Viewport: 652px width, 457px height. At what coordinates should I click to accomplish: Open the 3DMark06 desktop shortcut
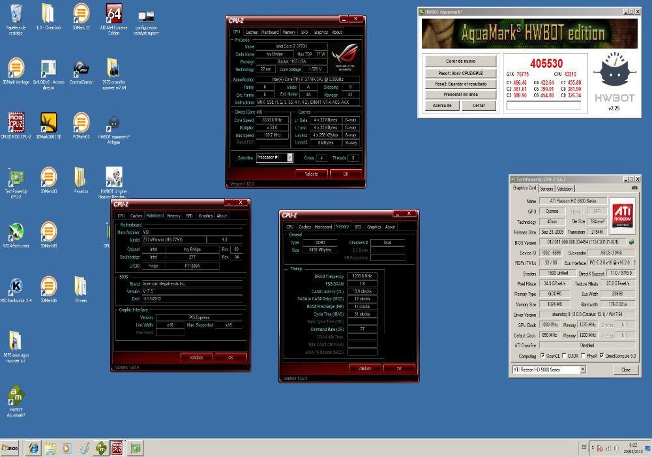[x=49, y=289]
